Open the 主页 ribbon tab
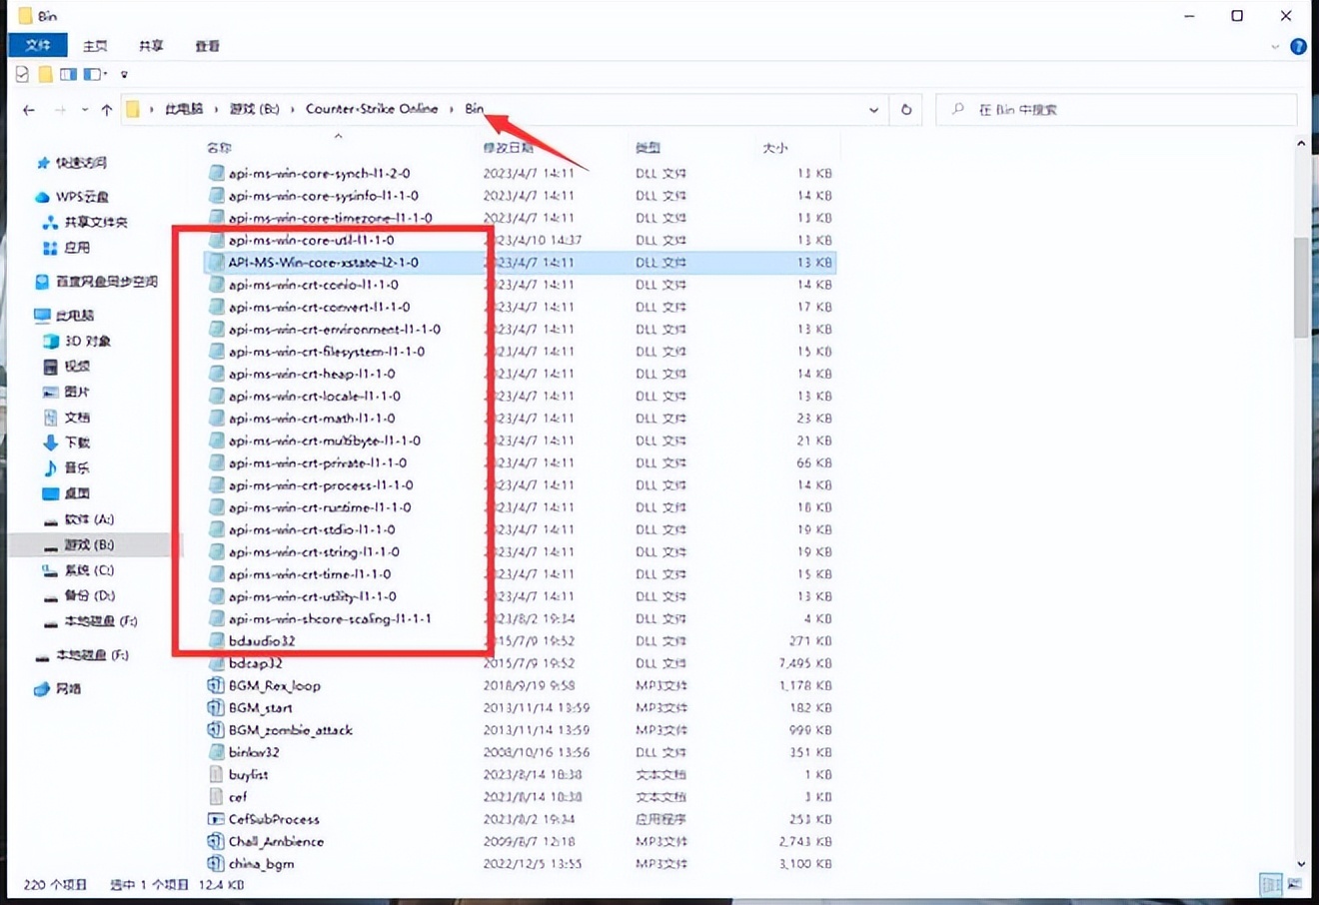This screenshot has width=1319, height=905. tap(95, 46)
